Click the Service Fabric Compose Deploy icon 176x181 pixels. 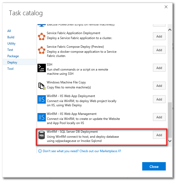(x=41, y=50)
